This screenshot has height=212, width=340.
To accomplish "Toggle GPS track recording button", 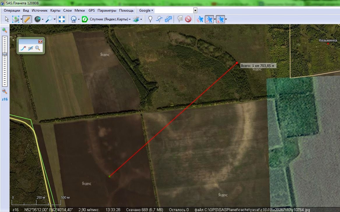I will 209,19.
